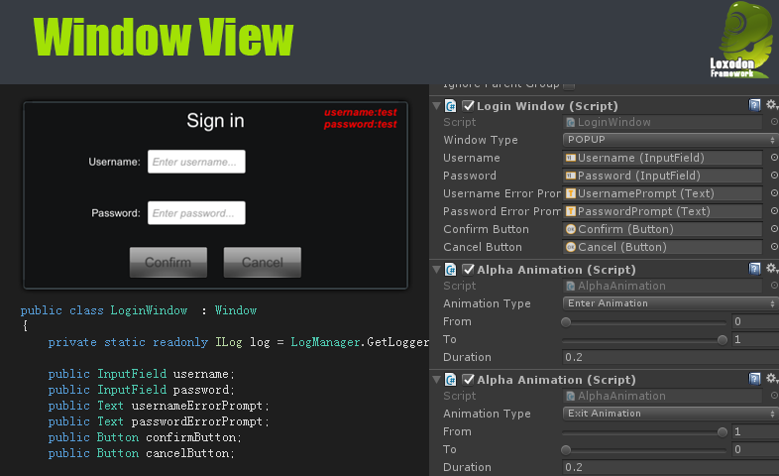Screen dimensions: 779x476
Task: Toggle Enter Alpha Animation enabled checkbox
Action: tap(468, 270)
